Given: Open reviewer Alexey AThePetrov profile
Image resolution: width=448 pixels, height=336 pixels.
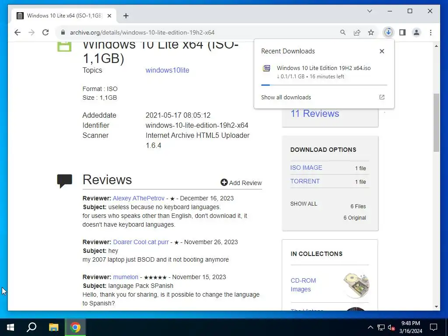Looking at the screenshot, I should pos(139,198).
